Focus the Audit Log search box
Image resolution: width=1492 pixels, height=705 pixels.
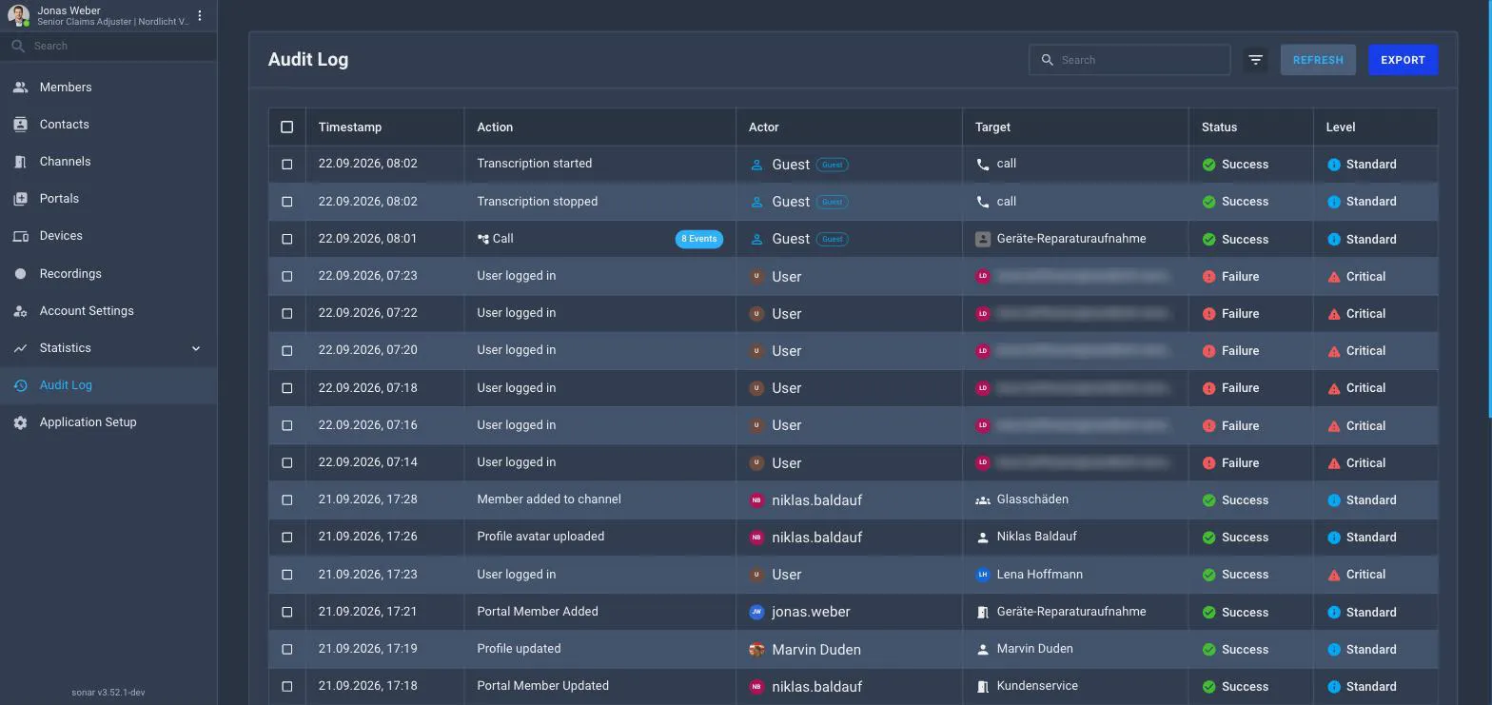point(1129,60)
